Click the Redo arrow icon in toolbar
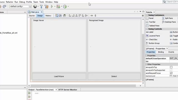Image resolution: width=178 pixels, height=100 pixels. pos(4,6)
